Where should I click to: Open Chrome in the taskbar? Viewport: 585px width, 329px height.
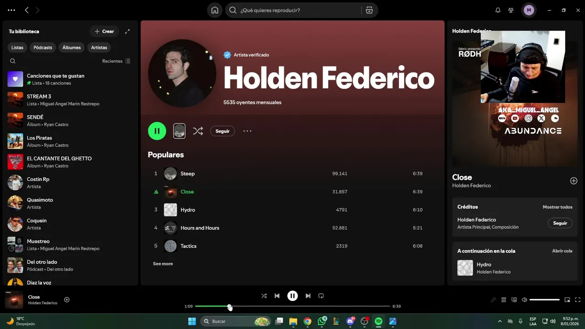point(308,321)
